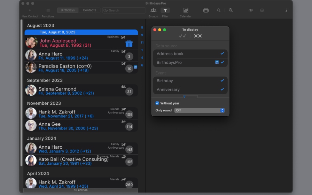Click in the Search input field

click(124, 10)
